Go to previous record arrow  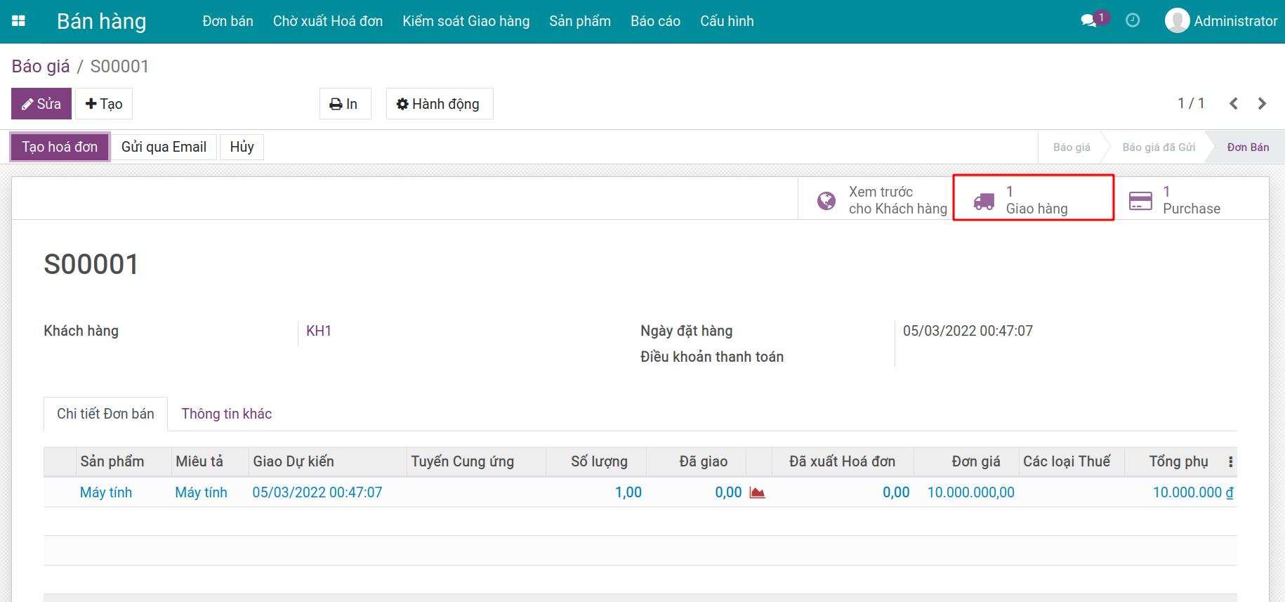click(1234, 104)
